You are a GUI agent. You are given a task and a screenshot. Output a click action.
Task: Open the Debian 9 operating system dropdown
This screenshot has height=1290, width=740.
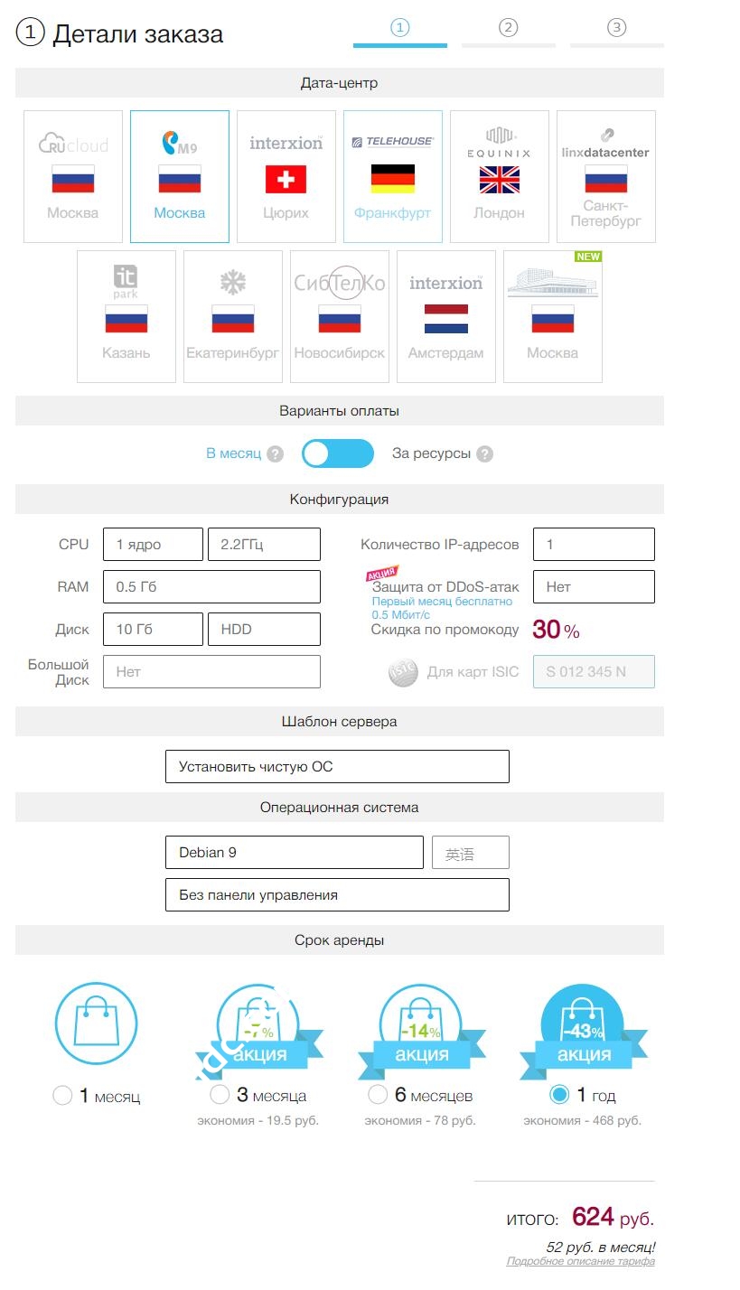click(x=294, y=853)
